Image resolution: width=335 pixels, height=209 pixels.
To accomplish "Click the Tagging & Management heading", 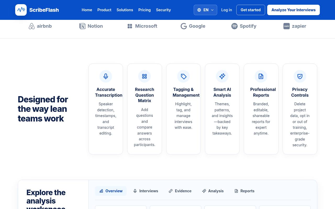I will pos(186,92).
